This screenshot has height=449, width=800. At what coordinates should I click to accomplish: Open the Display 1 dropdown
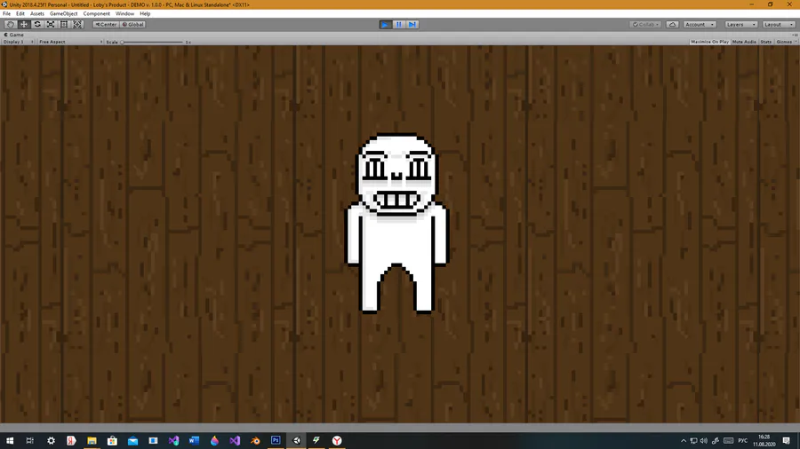[18, 42]
